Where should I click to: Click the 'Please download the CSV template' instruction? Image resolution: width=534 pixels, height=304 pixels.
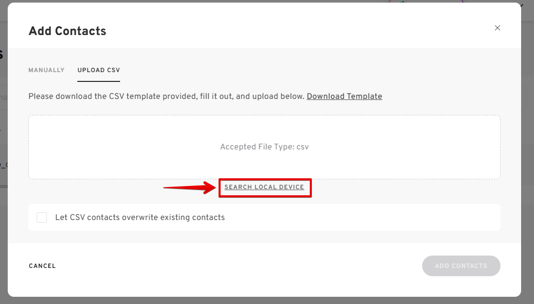click(x=166, y=96)
